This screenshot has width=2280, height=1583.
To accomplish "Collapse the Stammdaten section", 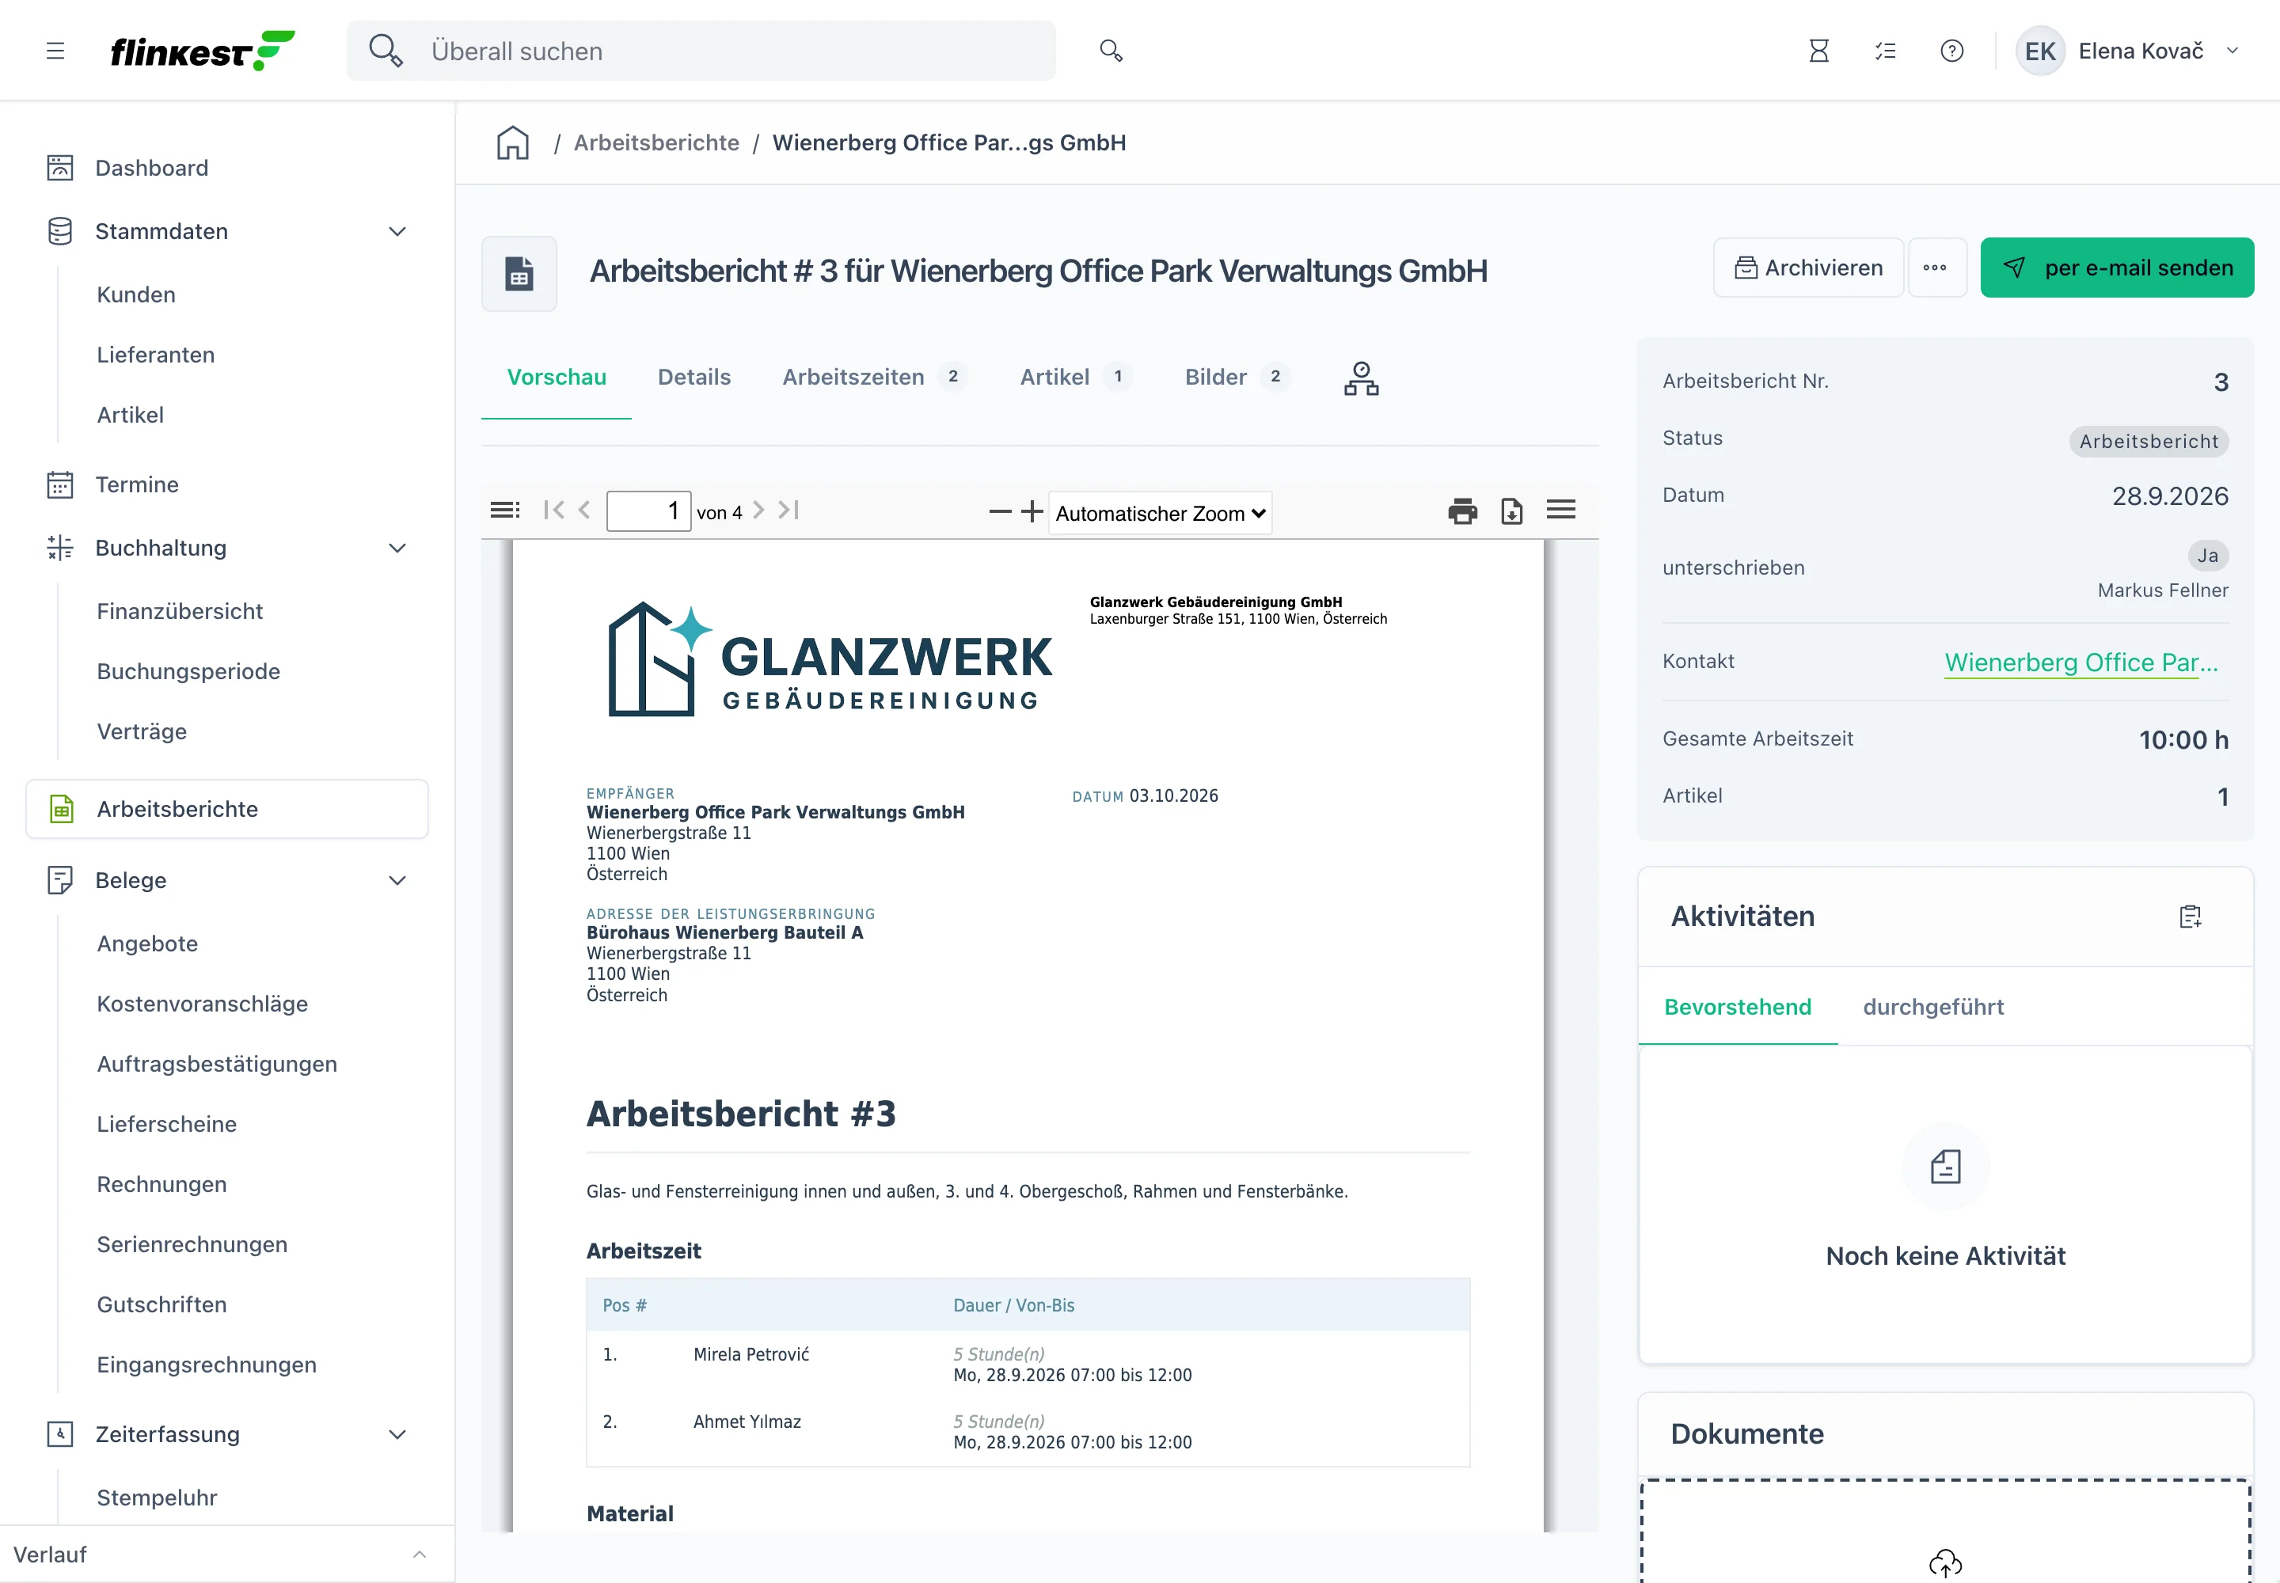I will 398,231.
